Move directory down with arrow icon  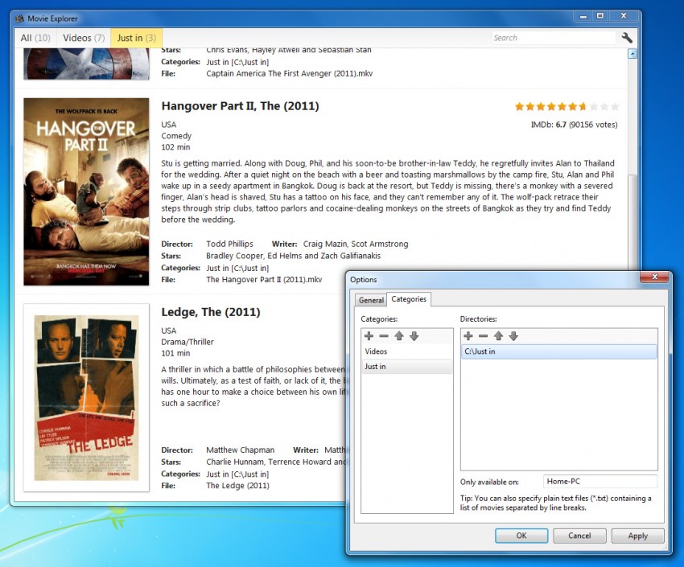pos(513,335)
